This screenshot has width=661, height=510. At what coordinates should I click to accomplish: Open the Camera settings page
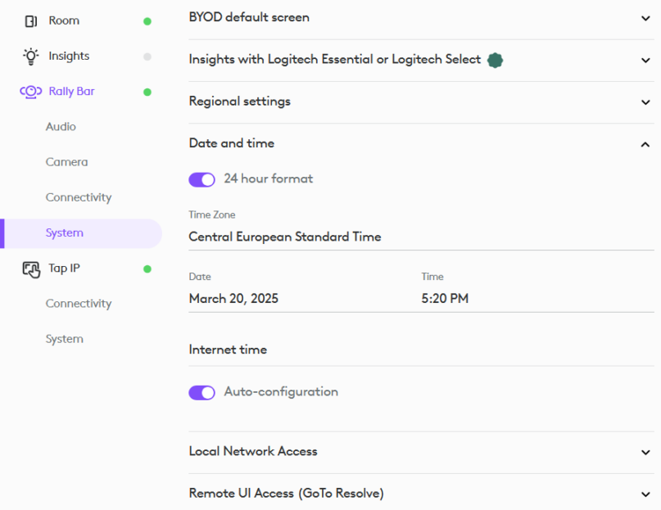tap(66, 161)
